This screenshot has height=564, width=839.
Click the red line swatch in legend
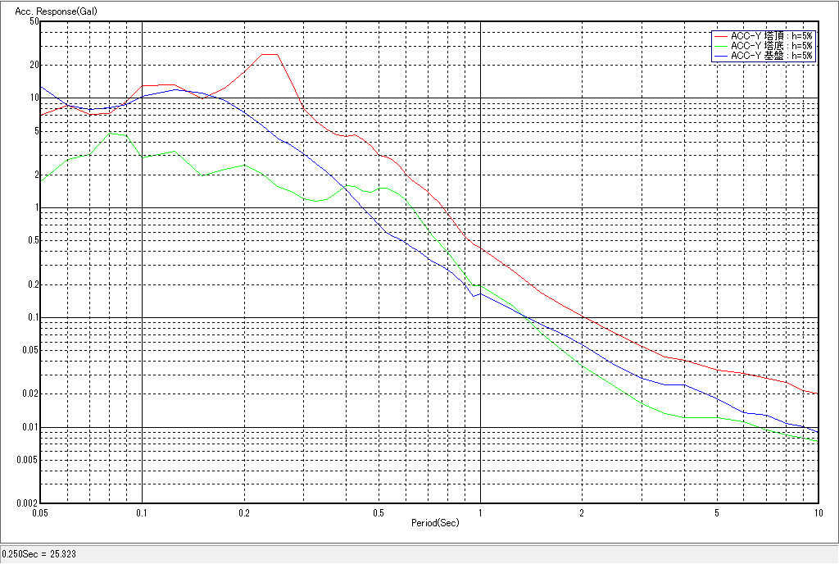721,36
